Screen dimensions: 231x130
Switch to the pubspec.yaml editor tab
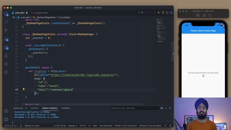(x=39, y=13)
